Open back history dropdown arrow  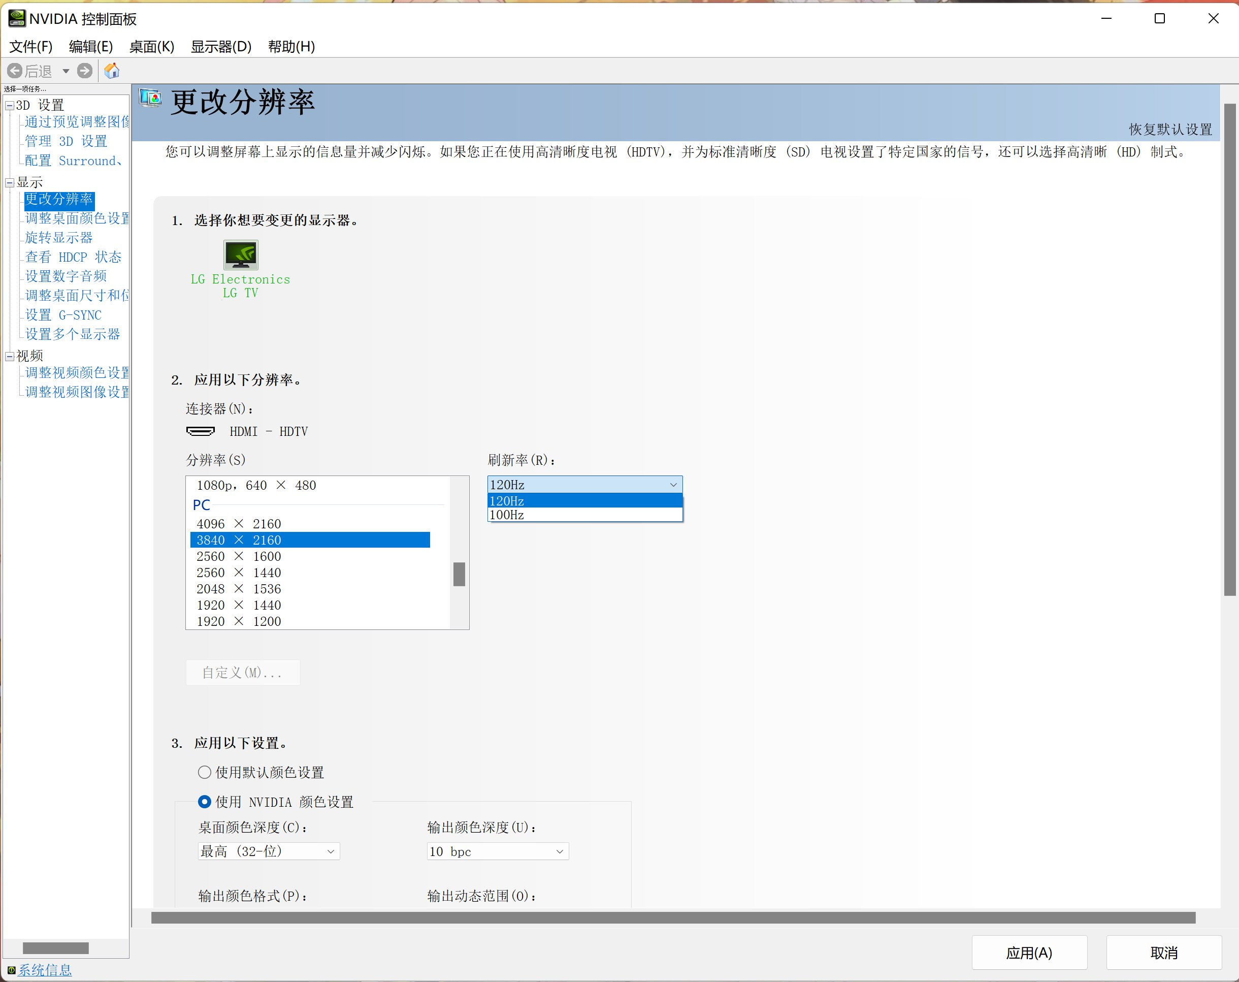click(66, 71)
